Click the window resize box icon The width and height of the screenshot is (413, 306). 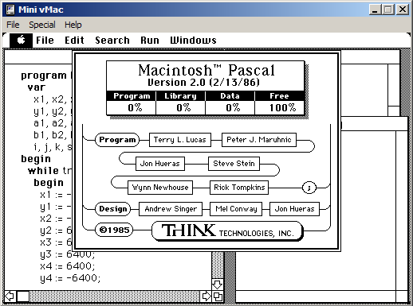pos(218,296)
